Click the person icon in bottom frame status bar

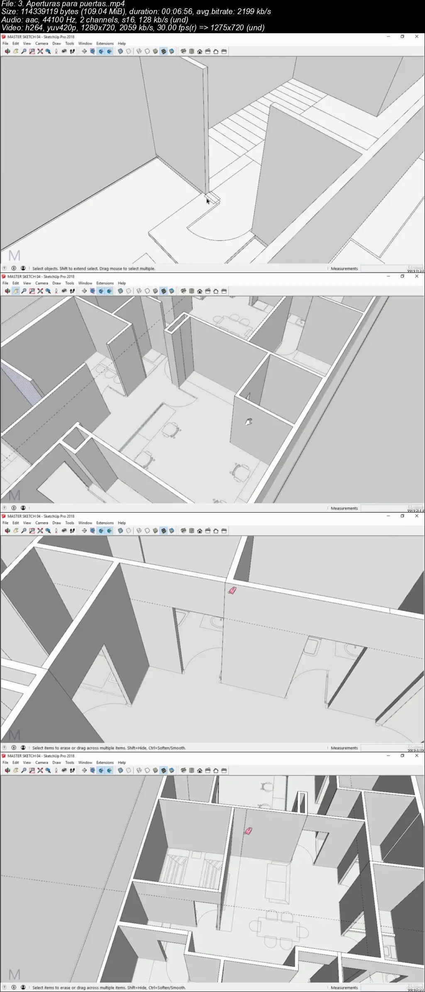(x=23, y=987)
